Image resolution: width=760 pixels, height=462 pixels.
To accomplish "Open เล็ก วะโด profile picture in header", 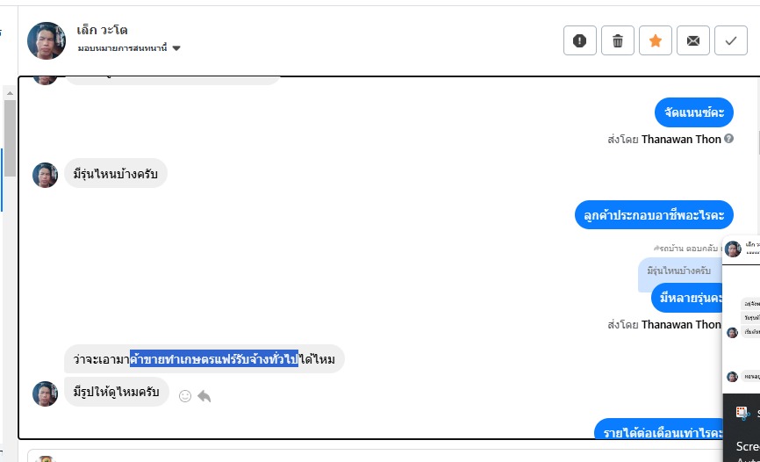I will (x=47, y=40).
